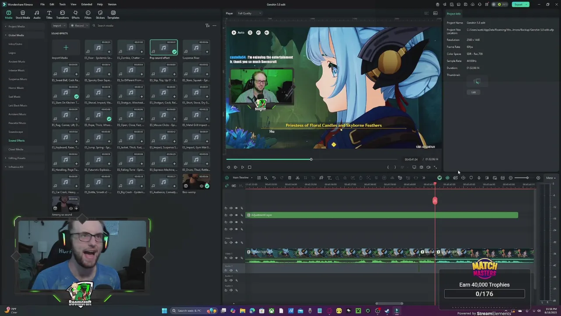Open media panel more options (three dots)
The image size is (561, 316).
coord(214,25)
